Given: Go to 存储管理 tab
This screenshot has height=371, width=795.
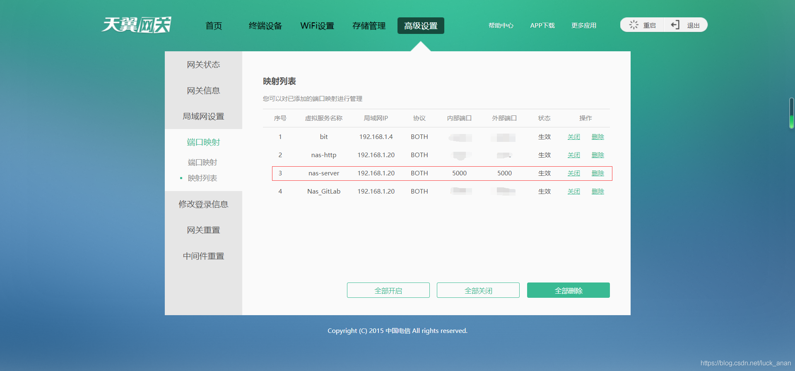Looking at the screenshot, I should [x=369, y=26].
